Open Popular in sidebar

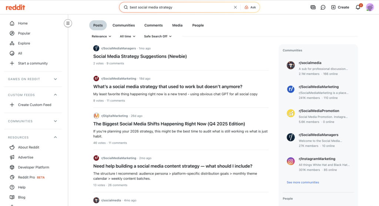coord(24,33)
